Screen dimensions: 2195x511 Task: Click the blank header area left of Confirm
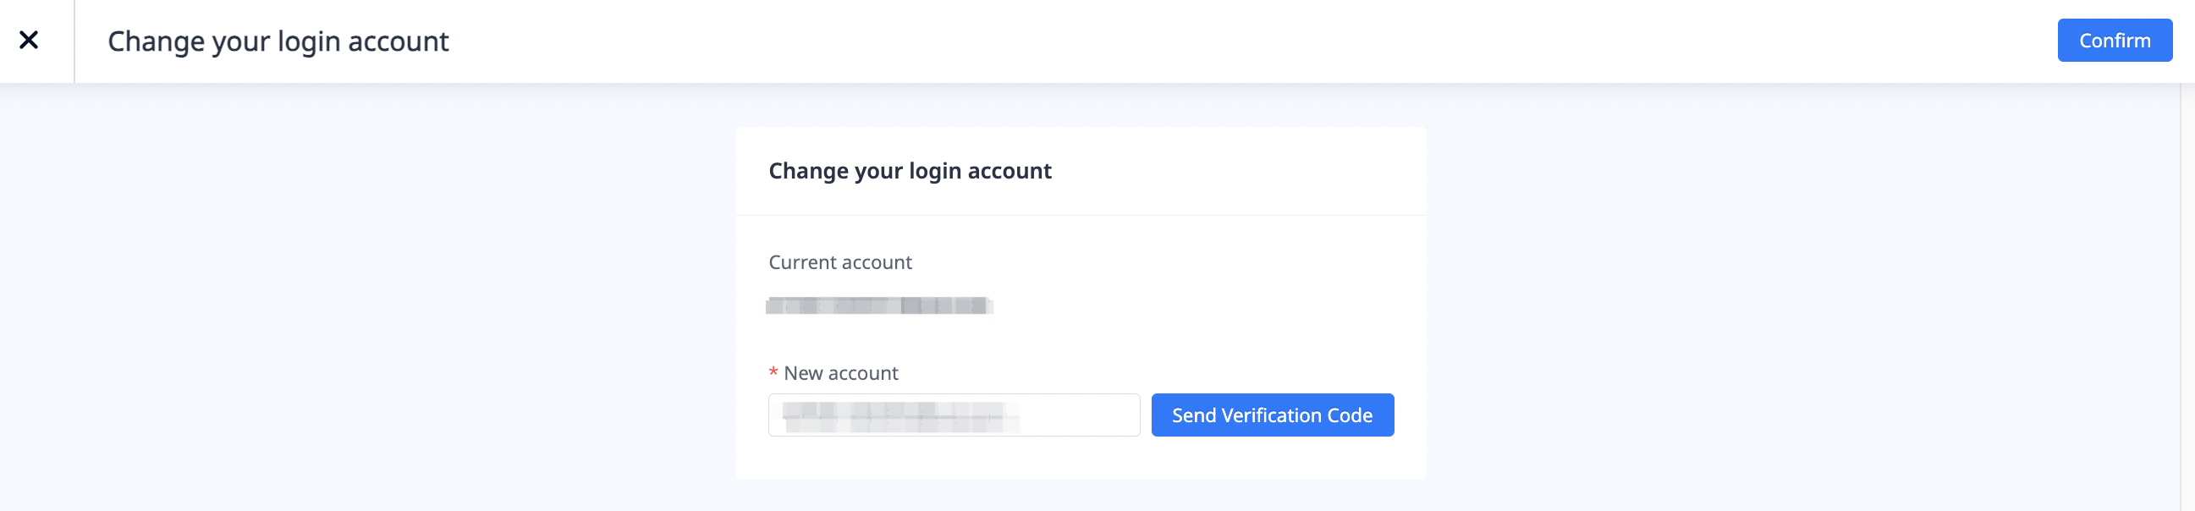pos(1278,41)
